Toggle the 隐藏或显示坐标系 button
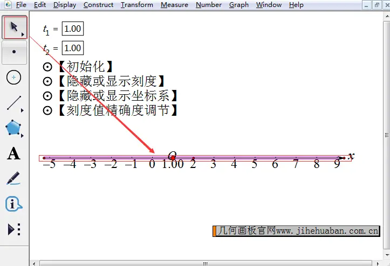This screenshot has height=266, width=390. pos(47,96)
